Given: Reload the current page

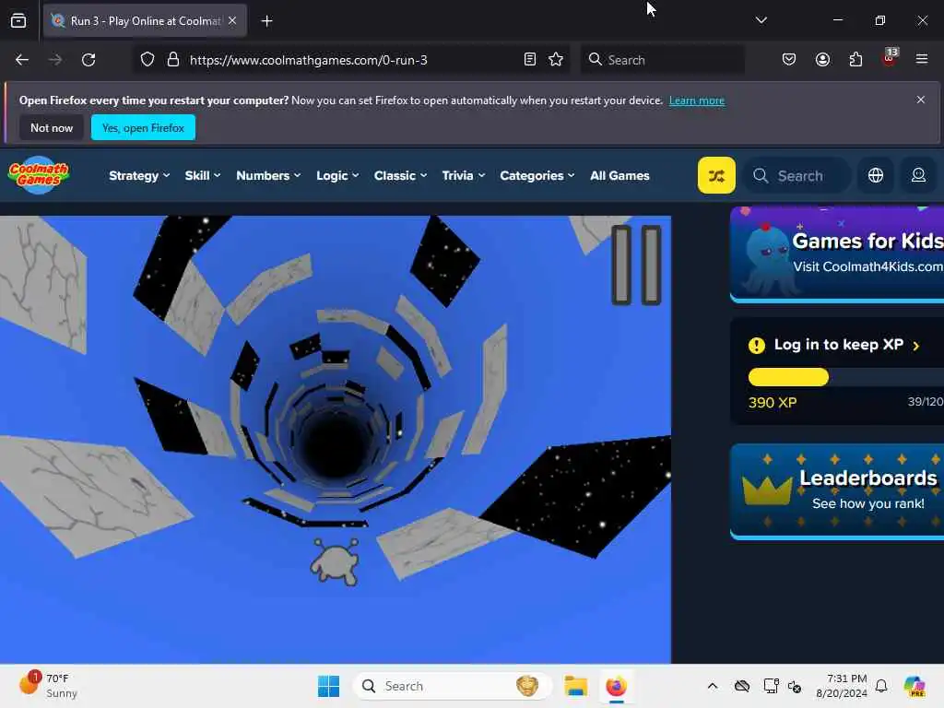Looking at the screenshot, I should pyautogui.click(x=88, y=60).
